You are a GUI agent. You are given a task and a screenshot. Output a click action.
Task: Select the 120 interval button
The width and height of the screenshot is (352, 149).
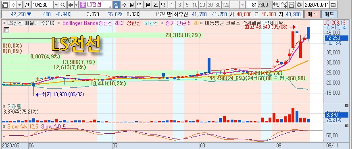pyautogui.click(x=225, y=5)
